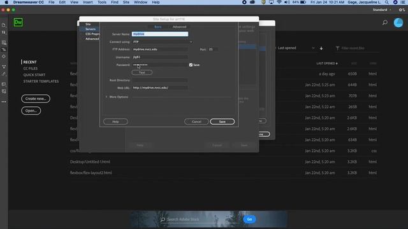Image resolution: width=408 pixels, height=229 pixels.
Task: Click the Wi-Fi status icon
Action: 279,3
